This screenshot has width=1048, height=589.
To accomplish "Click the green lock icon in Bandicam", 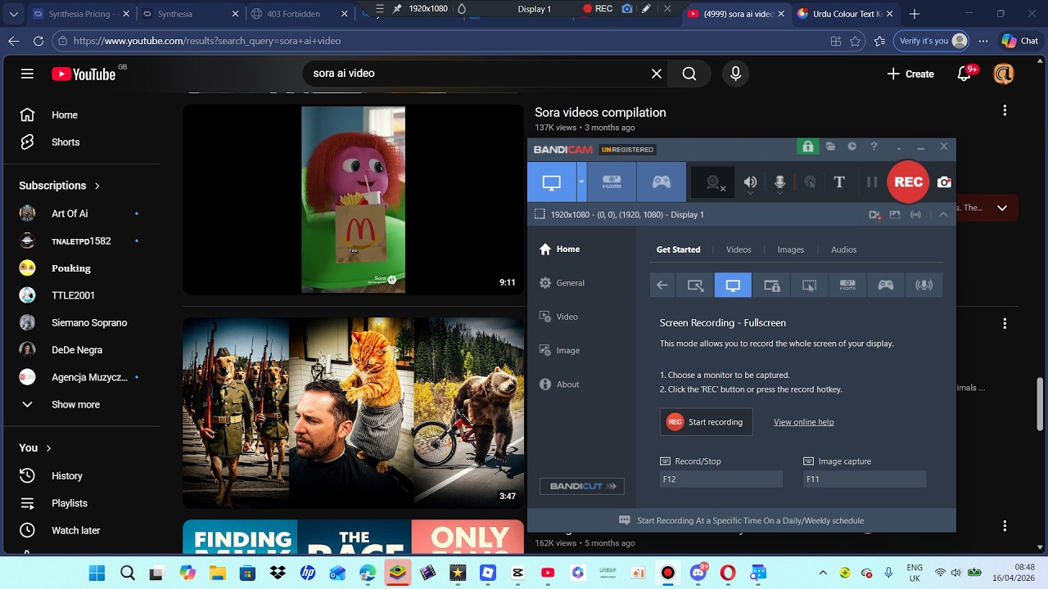I will [808, 147].
